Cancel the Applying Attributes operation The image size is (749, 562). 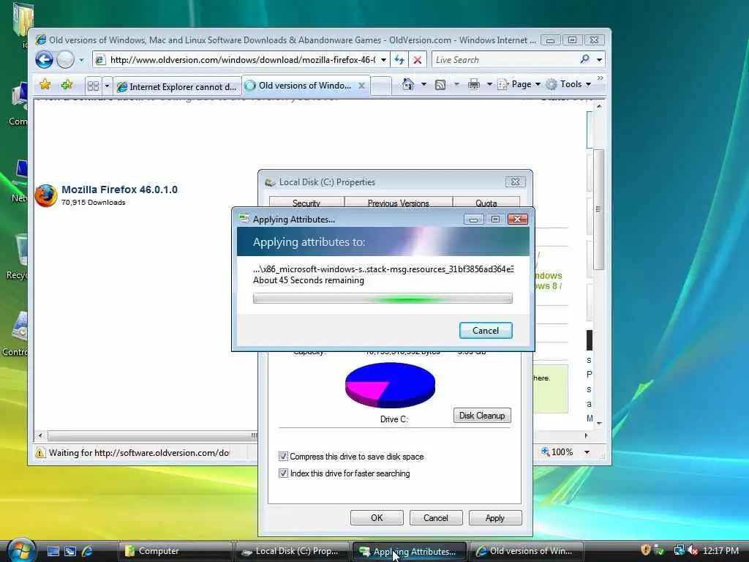pyautogui.click(x=486, y=330)
